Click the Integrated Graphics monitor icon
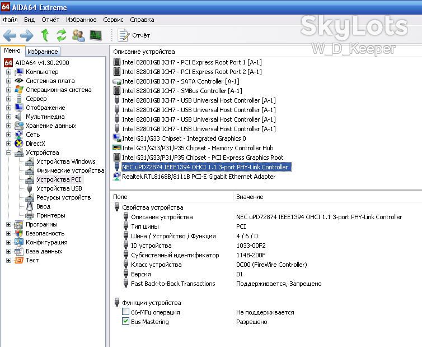This screenshot has width=422, height=347. pos(116,138)
